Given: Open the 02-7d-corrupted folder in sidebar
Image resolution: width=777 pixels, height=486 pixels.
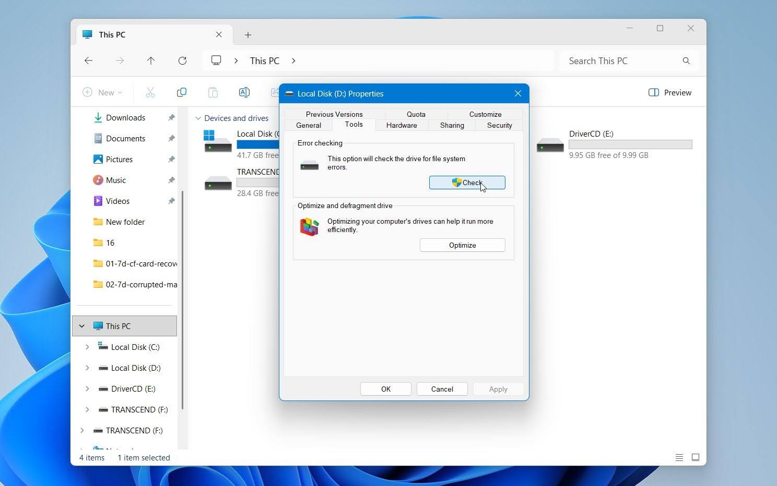Looking at the screenshot, I should click(141, 285).
